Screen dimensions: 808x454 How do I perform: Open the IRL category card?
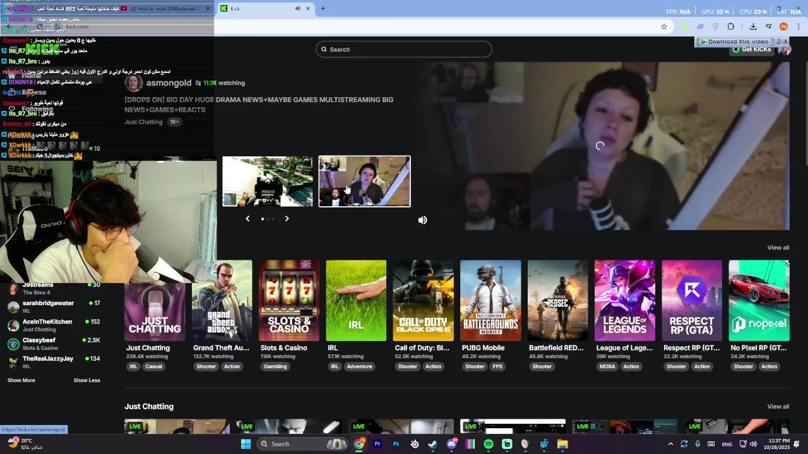[x=356, y=301]
